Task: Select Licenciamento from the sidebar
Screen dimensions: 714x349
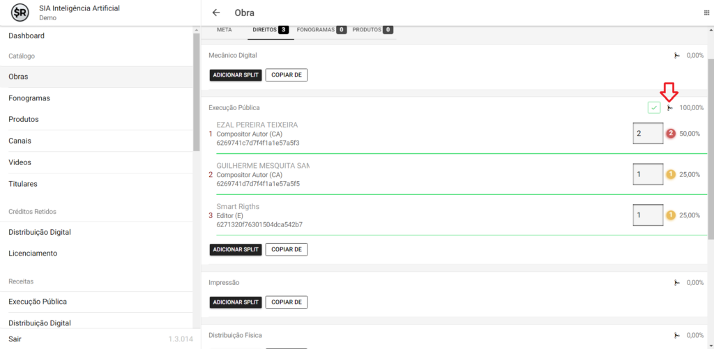Action: 33,254
